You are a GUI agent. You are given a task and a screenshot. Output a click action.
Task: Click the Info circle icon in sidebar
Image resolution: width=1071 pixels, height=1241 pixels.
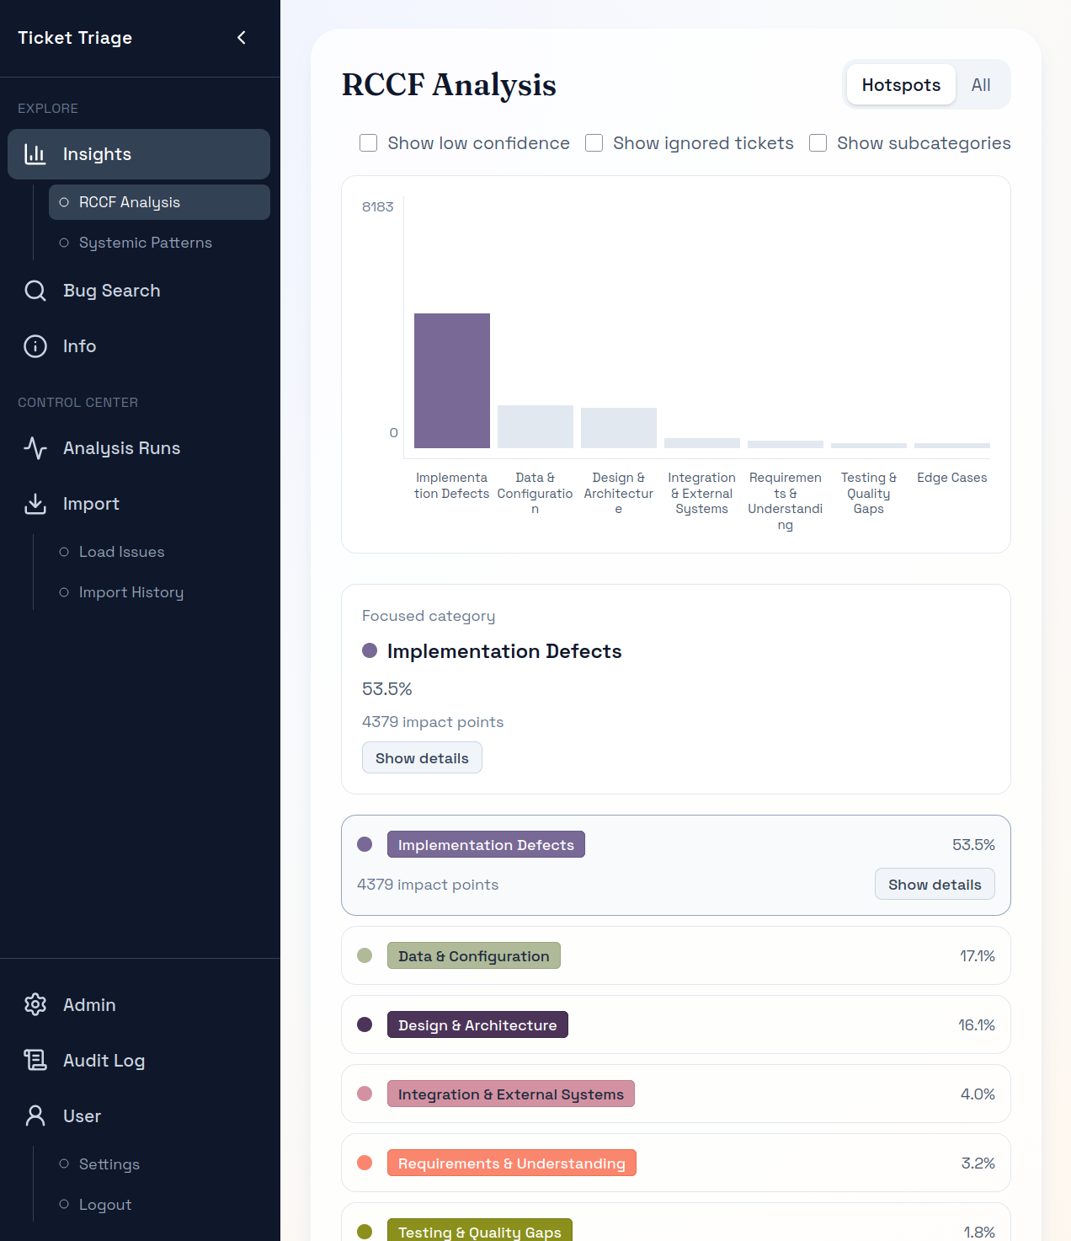click(35, 345)
